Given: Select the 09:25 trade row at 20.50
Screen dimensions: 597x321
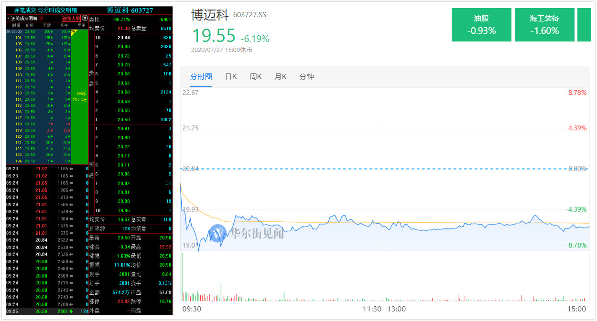Looking at the screenshot, I should tap(47, 311).
